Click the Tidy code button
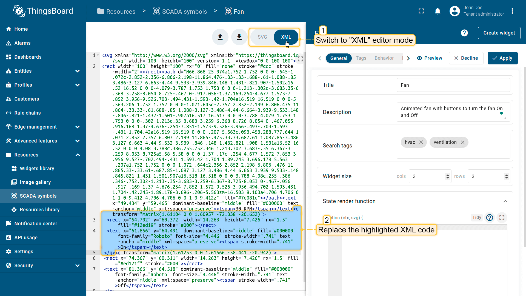 pos(476,218)
